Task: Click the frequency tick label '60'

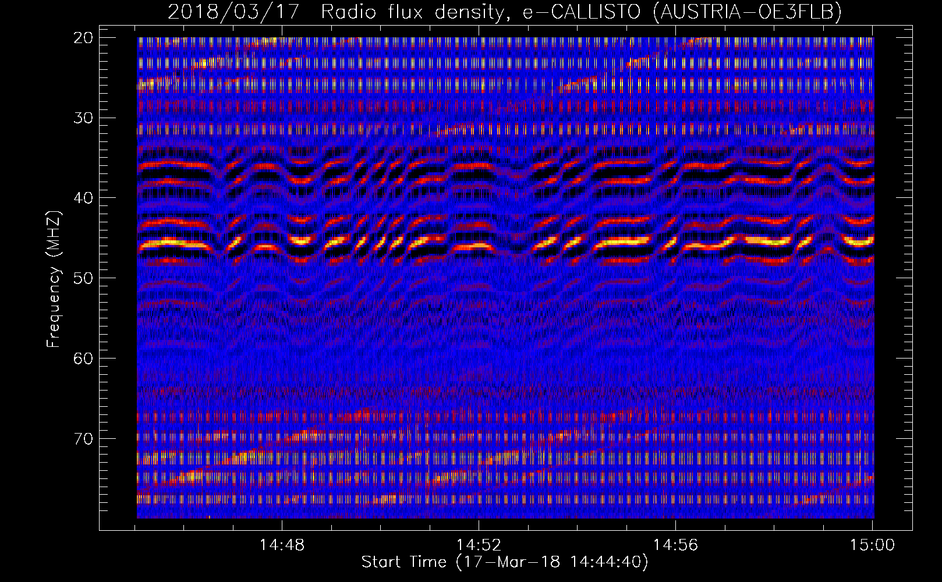Action: tap(83, 359)
